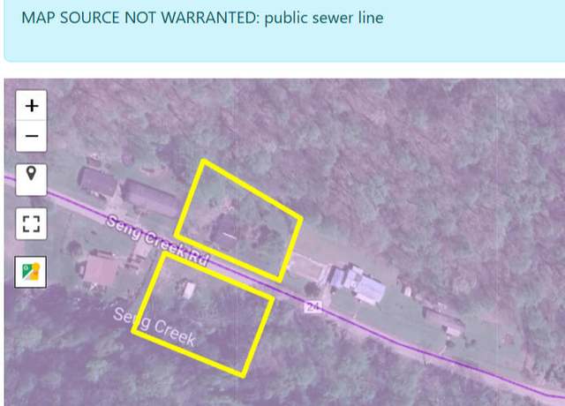Click the route 24 highway shield
The width and height of the screenshot is (565, 406).
pos(313,307)
